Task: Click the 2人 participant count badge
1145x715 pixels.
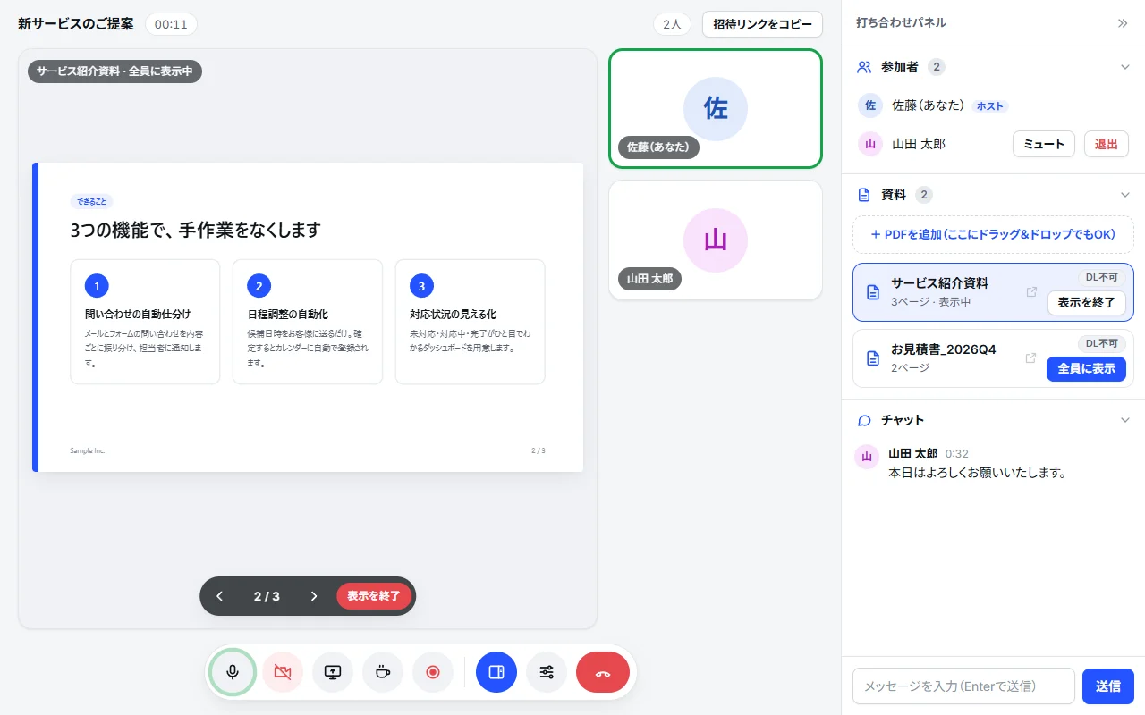Action: pyautogui.click(x=672, y=24)
